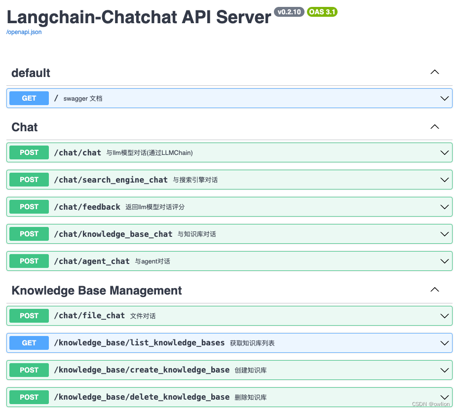Click the GET badge for list_knowledge_bases
This screenshot has width=457, height=411.
(29, 343)
